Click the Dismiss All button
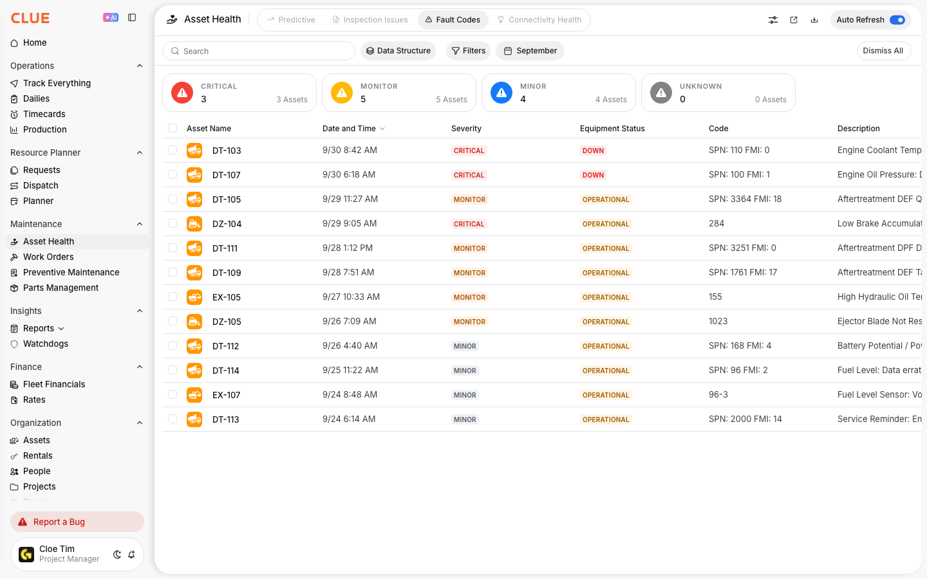This screenshot has height=579, width=927. coord(883,51)
